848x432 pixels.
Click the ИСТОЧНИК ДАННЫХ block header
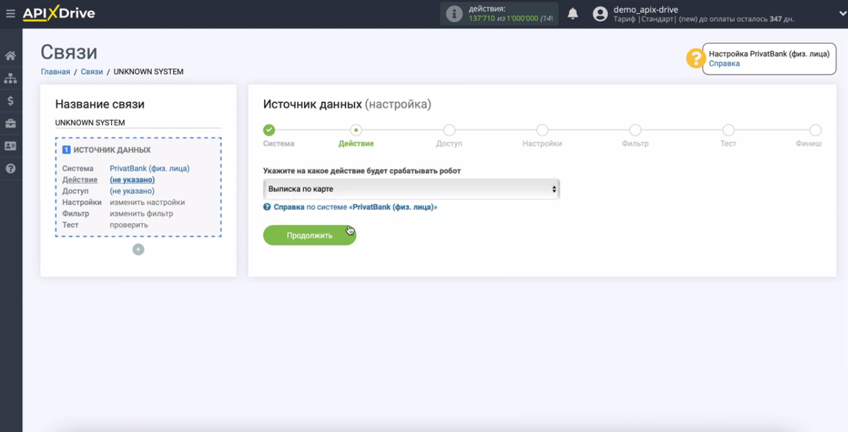106,150
